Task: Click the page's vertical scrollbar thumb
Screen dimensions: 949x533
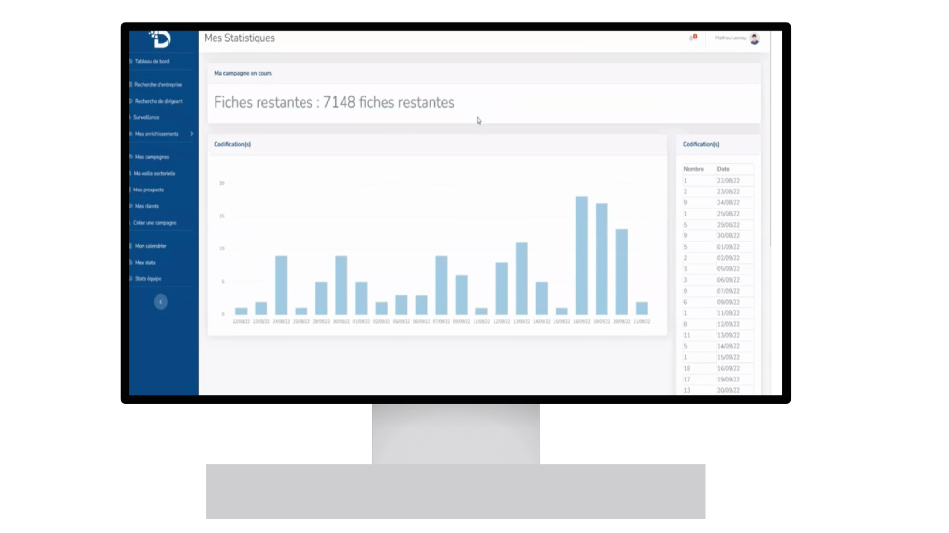Action: pos(770,139)
